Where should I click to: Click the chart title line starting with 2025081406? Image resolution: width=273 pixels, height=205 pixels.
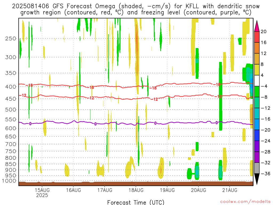click(136, 6)
